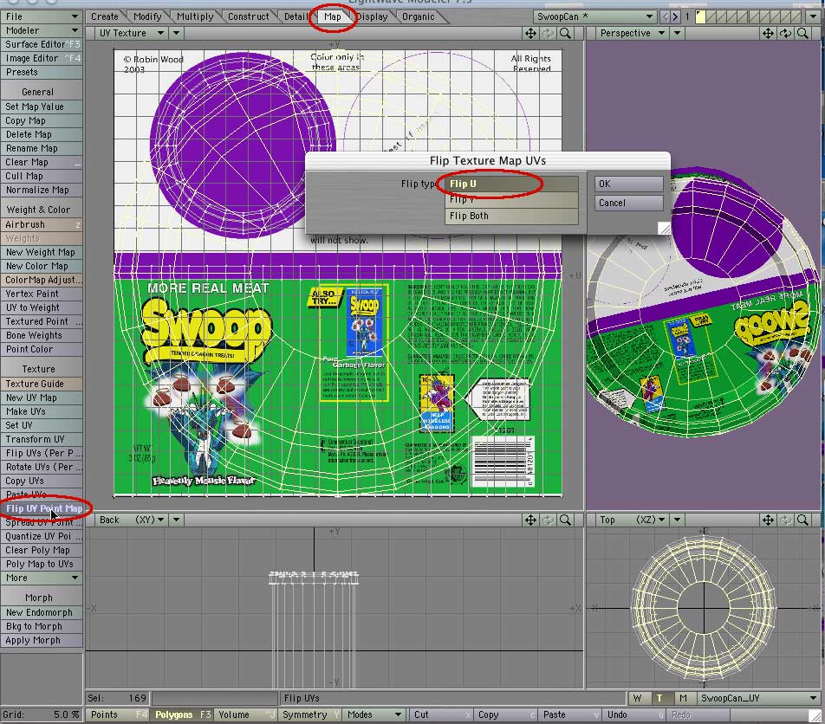
Task: Open the File dropdown menu
Action: [42, 16]
